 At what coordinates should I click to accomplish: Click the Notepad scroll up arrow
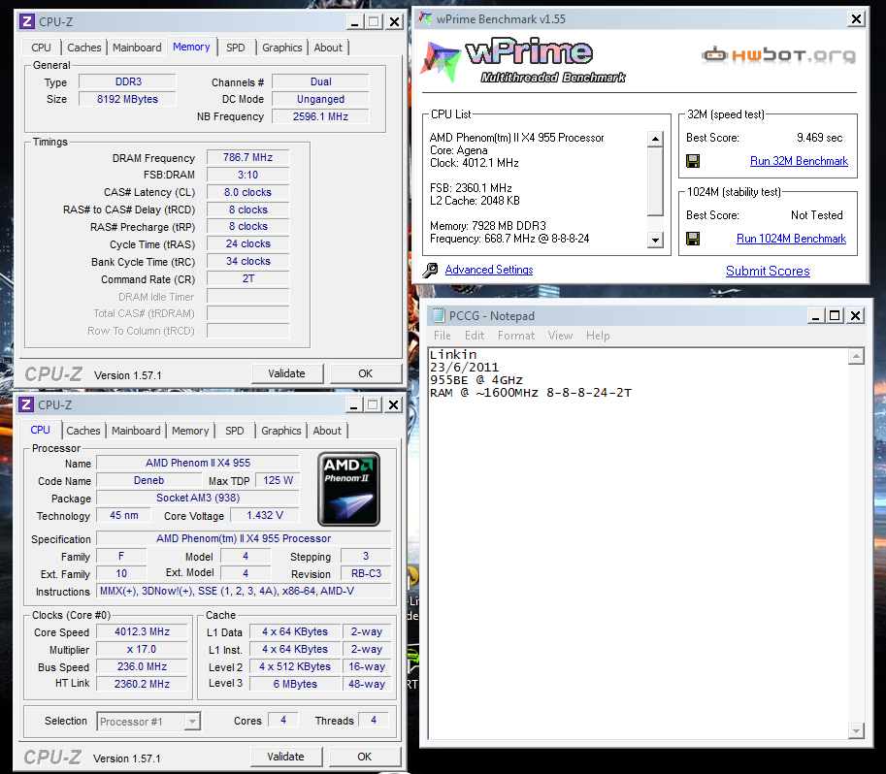pyautogui.click(x=857, y=357)
